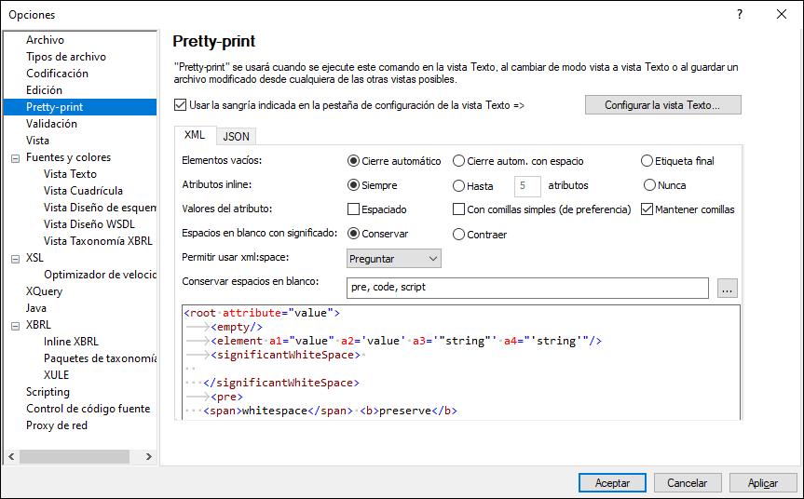Toggle the Usar la sangría indicada checkbox
804x499 pixels.
click(181, 105)
